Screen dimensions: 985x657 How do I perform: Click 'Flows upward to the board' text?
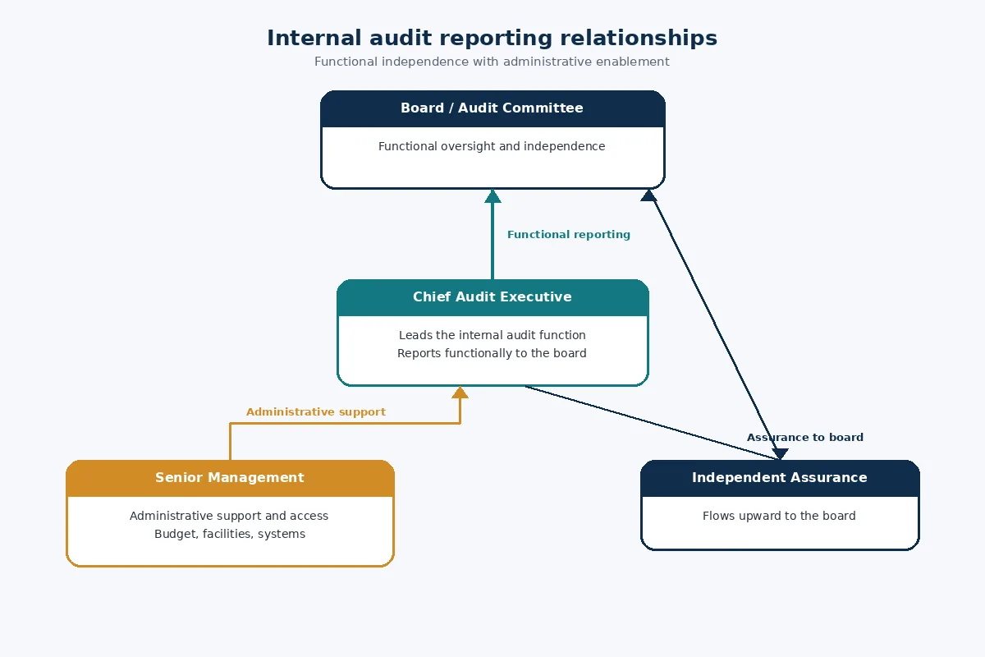coord(779,516)
